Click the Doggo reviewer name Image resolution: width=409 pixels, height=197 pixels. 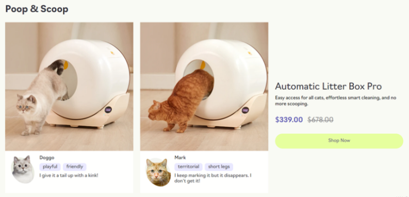47,158
